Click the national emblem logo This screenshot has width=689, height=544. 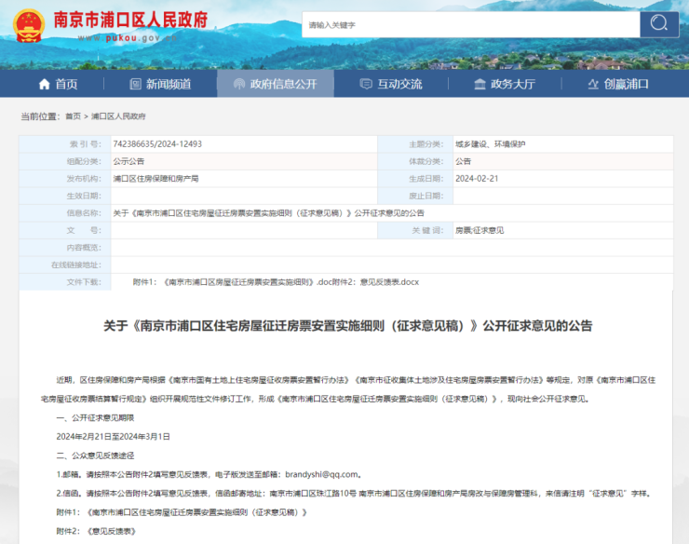click(x=27, y=26)
